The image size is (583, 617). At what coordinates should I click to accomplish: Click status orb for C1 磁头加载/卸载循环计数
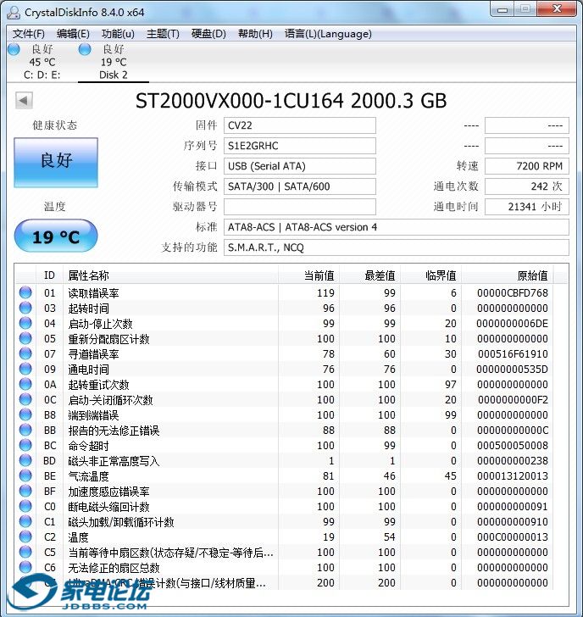tap(25, 521)
